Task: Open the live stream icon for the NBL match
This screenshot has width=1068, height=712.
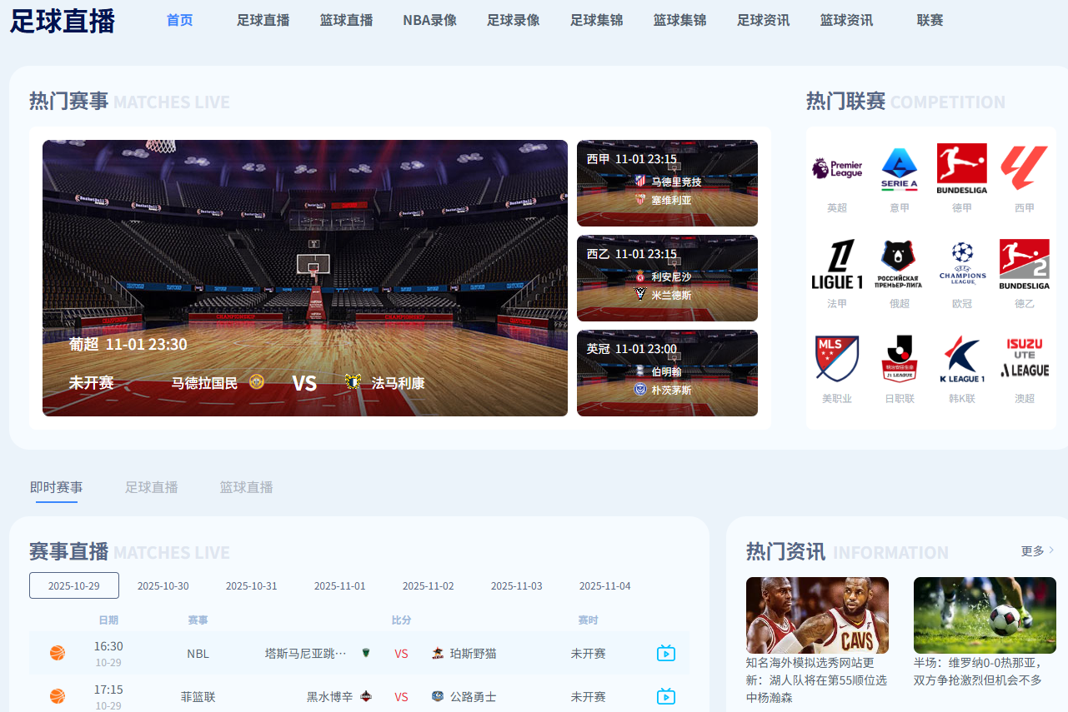Action: (665, 654)
